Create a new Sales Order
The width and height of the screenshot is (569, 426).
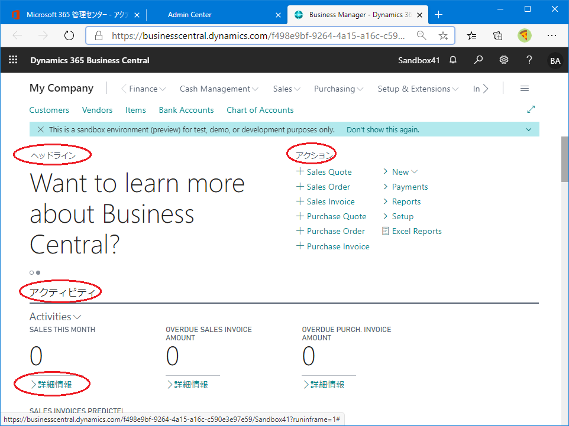324,187
